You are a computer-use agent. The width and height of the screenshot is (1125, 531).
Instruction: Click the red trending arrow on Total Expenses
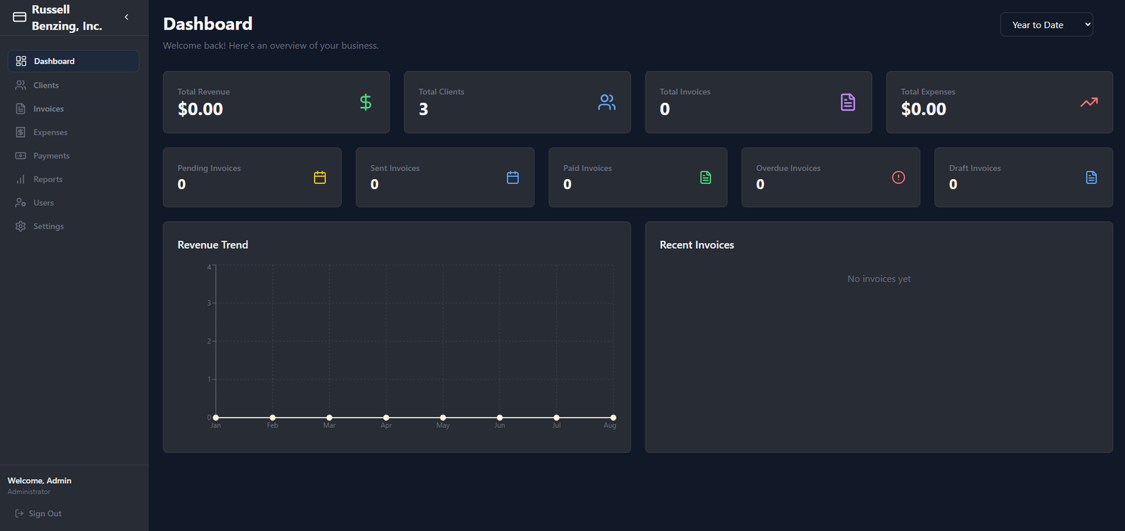1089,103
